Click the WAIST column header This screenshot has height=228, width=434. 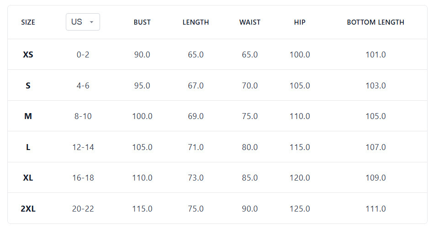click(x=249, y=22)
